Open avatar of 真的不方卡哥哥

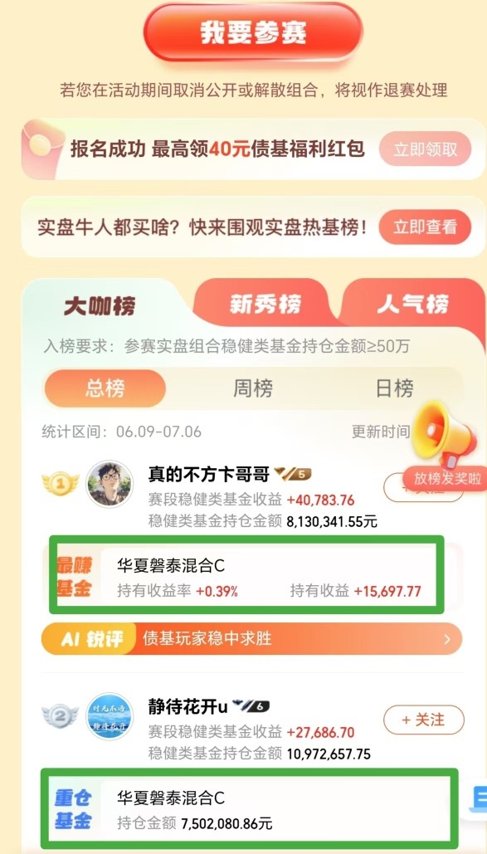point(110,484)
